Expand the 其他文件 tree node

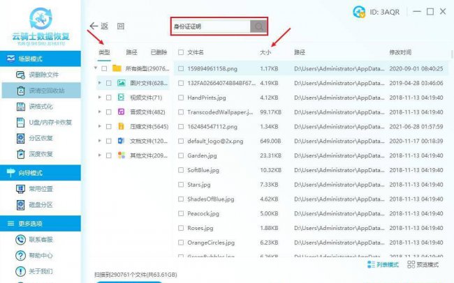pyautogui.click(x=100, y=155)
